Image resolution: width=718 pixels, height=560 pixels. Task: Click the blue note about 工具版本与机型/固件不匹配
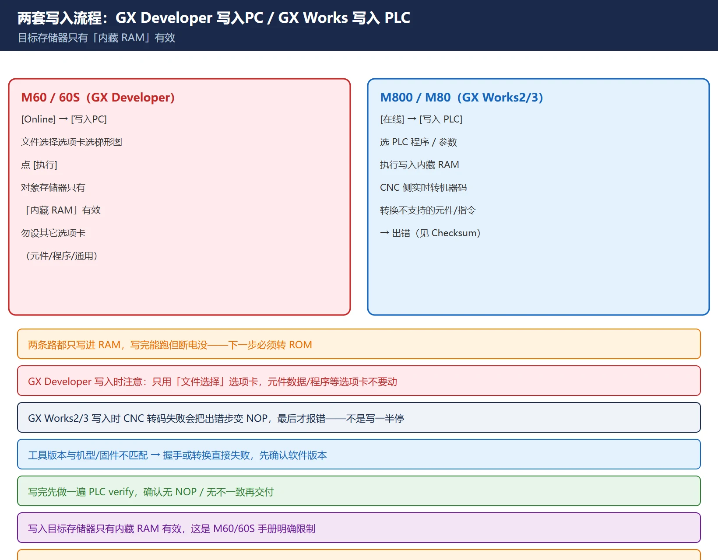pyautogui.click(x=359, y=455)
